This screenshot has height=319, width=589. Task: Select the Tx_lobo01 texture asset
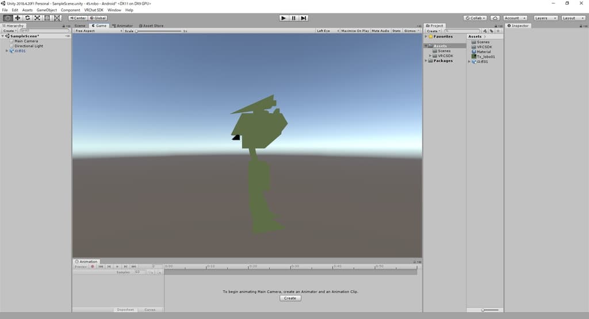tap(483, 57)
